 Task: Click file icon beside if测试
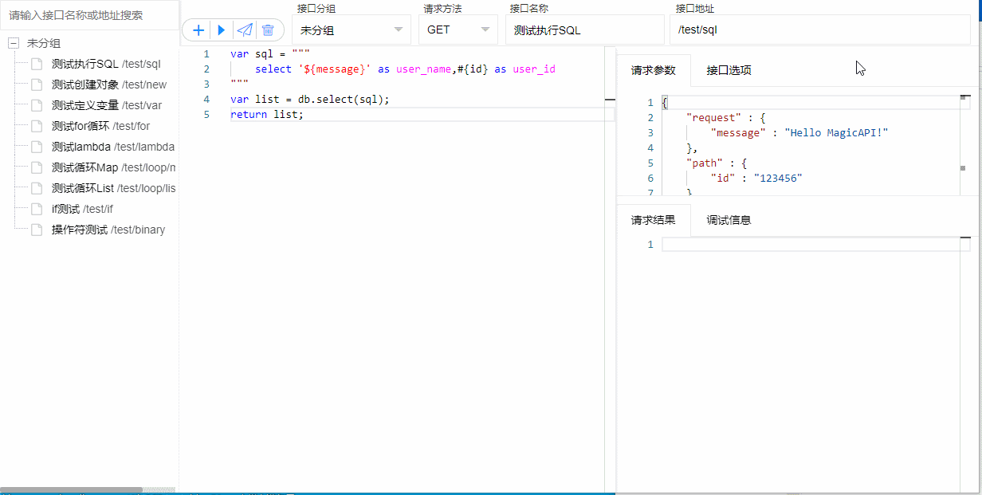[x=36, y=209]
